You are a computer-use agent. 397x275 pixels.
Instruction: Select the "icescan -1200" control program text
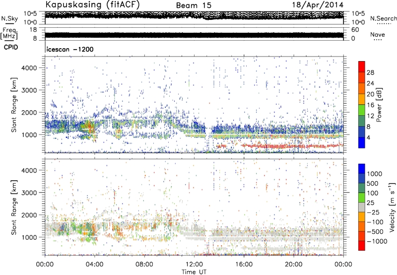(70, 49)
